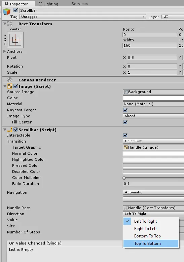The width and height of the screenshot is (184, 262).
Task: Toggle the Scrollbar GameObject active checkbox
Action: (16, 10)
